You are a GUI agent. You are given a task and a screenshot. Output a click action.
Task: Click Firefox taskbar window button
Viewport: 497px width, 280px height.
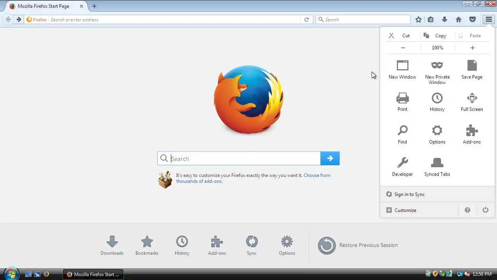[93, 274]
